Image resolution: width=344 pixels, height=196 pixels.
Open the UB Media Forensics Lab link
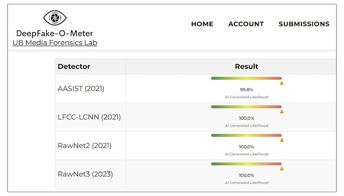tap(55, 43)
